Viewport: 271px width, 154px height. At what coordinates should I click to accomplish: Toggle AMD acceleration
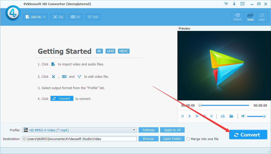262,17
